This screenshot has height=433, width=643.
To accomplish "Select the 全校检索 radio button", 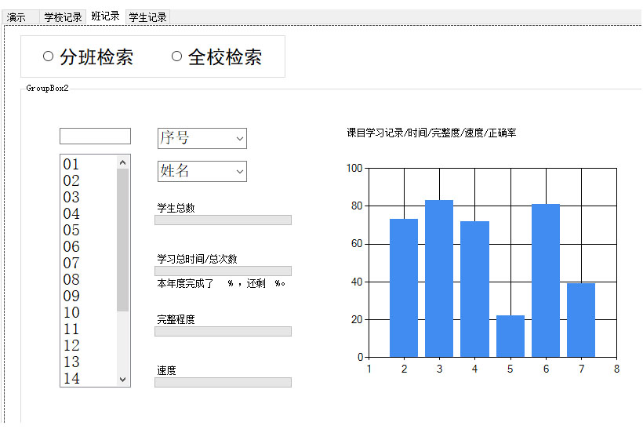I will tap(176, 56).
